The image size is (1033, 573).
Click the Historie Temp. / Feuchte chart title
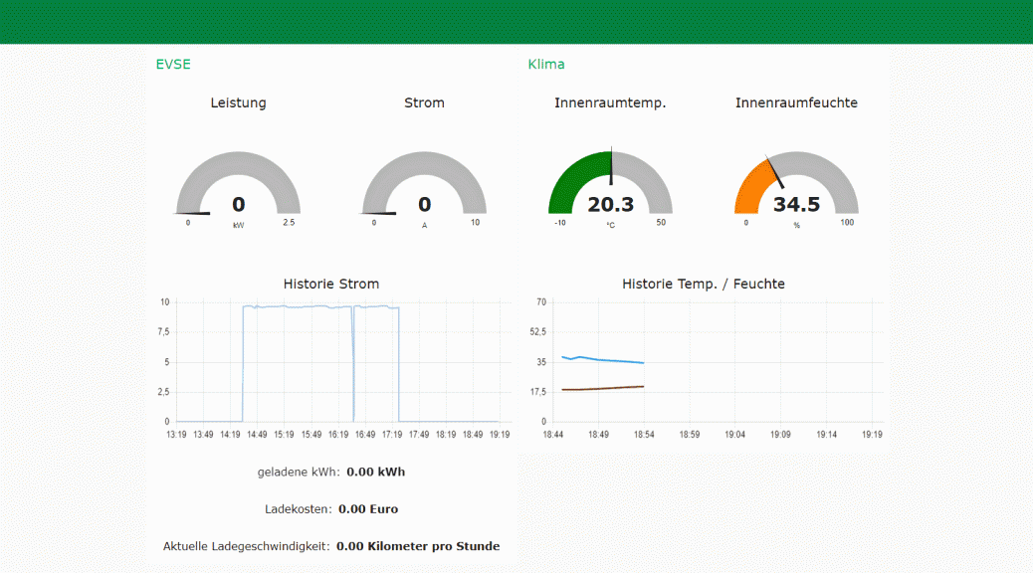coord(704,284)
